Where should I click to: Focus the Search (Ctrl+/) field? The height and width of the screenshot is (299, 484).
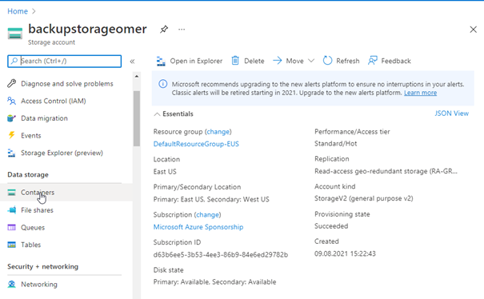coord(64,61)
